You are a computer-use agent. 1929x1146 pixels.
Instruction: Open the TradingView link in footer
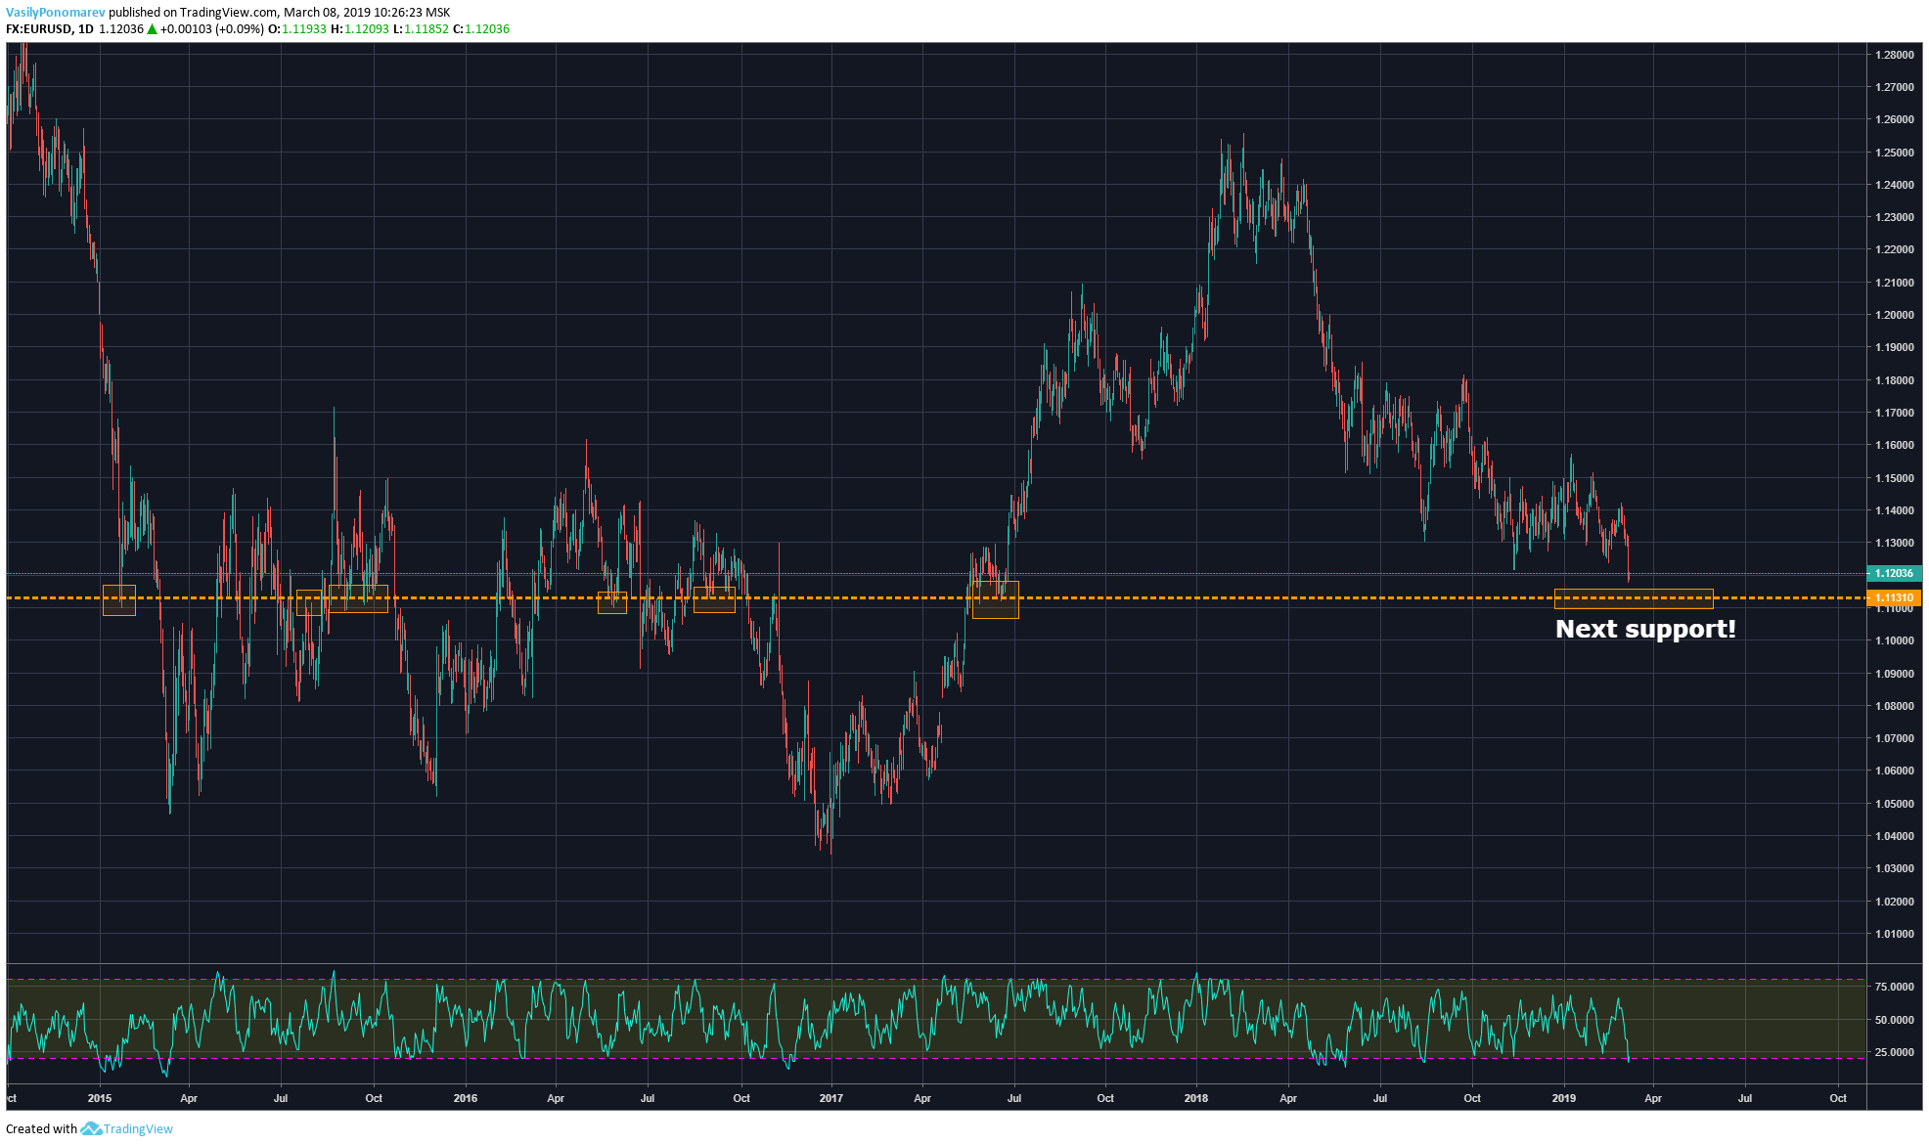[x=138, y=1128]
